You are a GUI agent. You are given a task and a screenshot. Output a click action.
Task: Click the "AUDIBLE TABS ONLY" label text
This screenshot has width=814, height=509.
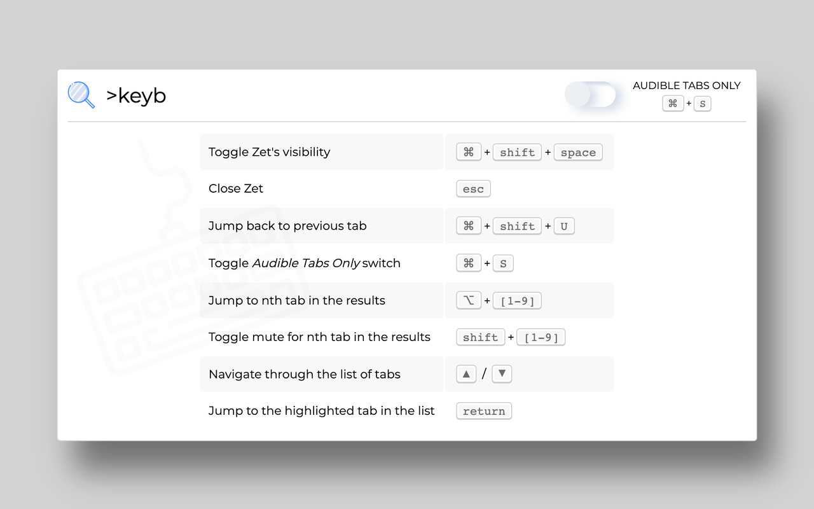[x=687, y=85]
